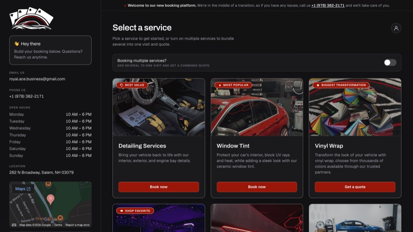Click the Welcome to our new booking platform text
The image size is (413, 232).
(162, 5)
